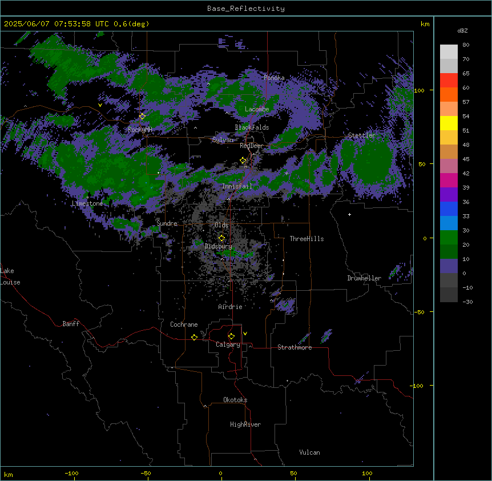Viewport: 492px width, 481px height.
Task: Click the purple 36-39 dBZ legend swatch
Action: point(449,195)
